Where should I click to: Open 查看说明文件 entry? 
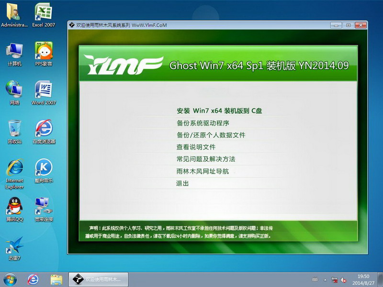coord(196,147)
